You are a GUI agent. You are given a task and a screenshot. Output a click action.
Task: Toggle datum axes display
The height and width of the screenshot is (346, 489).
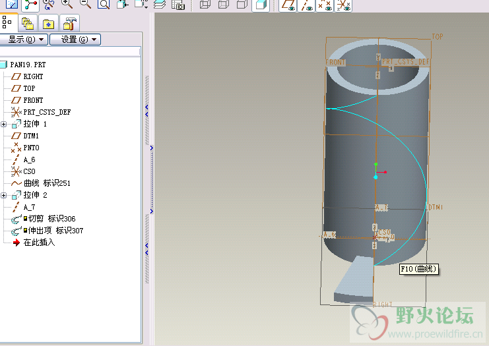coord(306,5)
